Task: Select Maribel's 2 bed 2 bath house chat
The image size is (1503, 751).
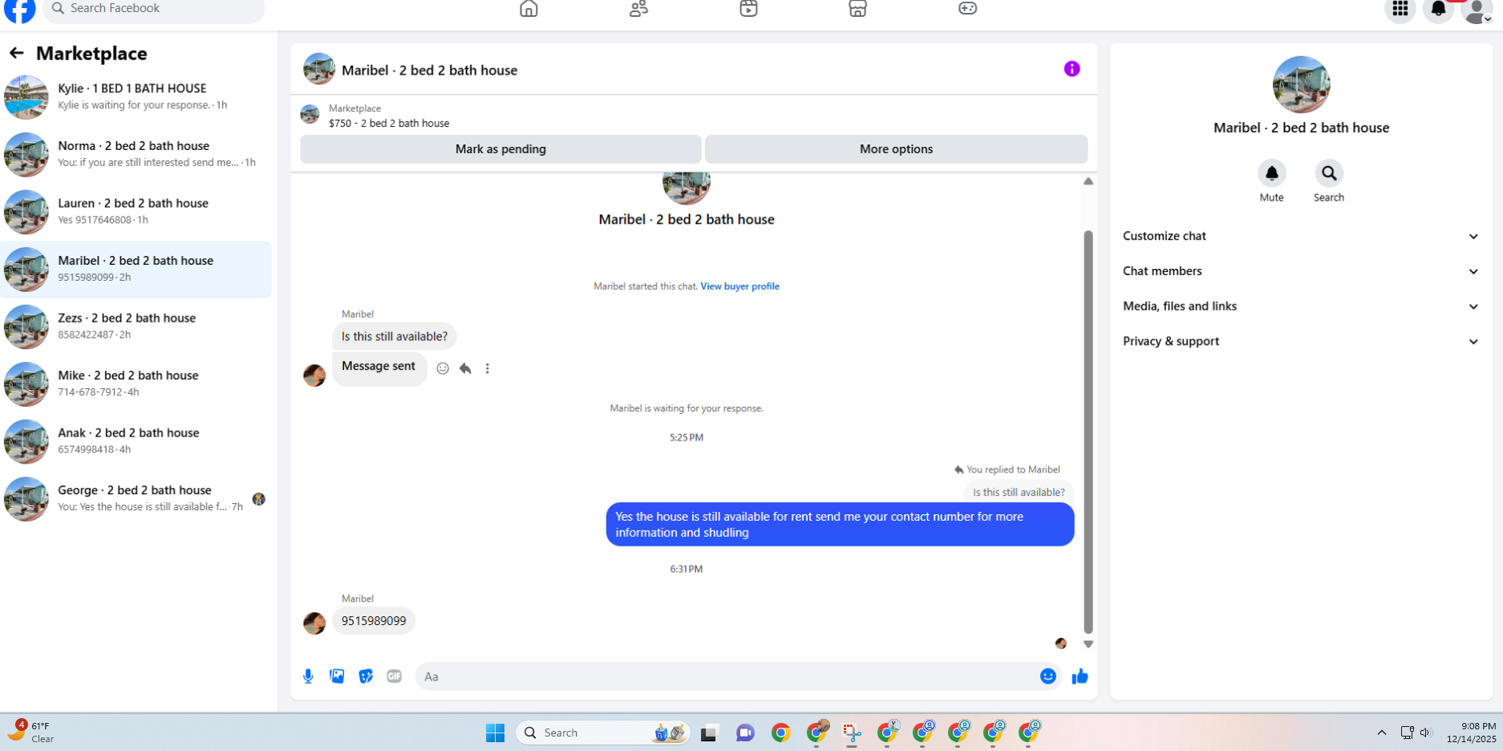Action: click(x=137, y=269)
